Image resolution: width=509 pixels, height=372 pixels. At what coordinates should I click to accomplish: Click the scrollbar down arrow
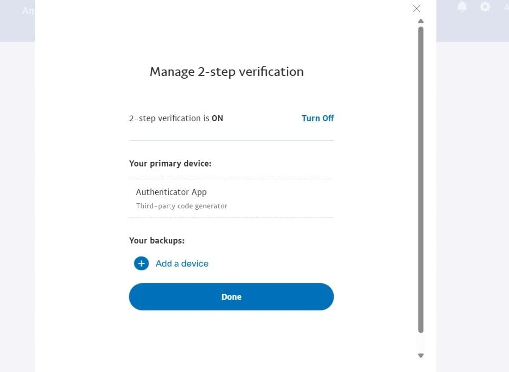[421, 355]
